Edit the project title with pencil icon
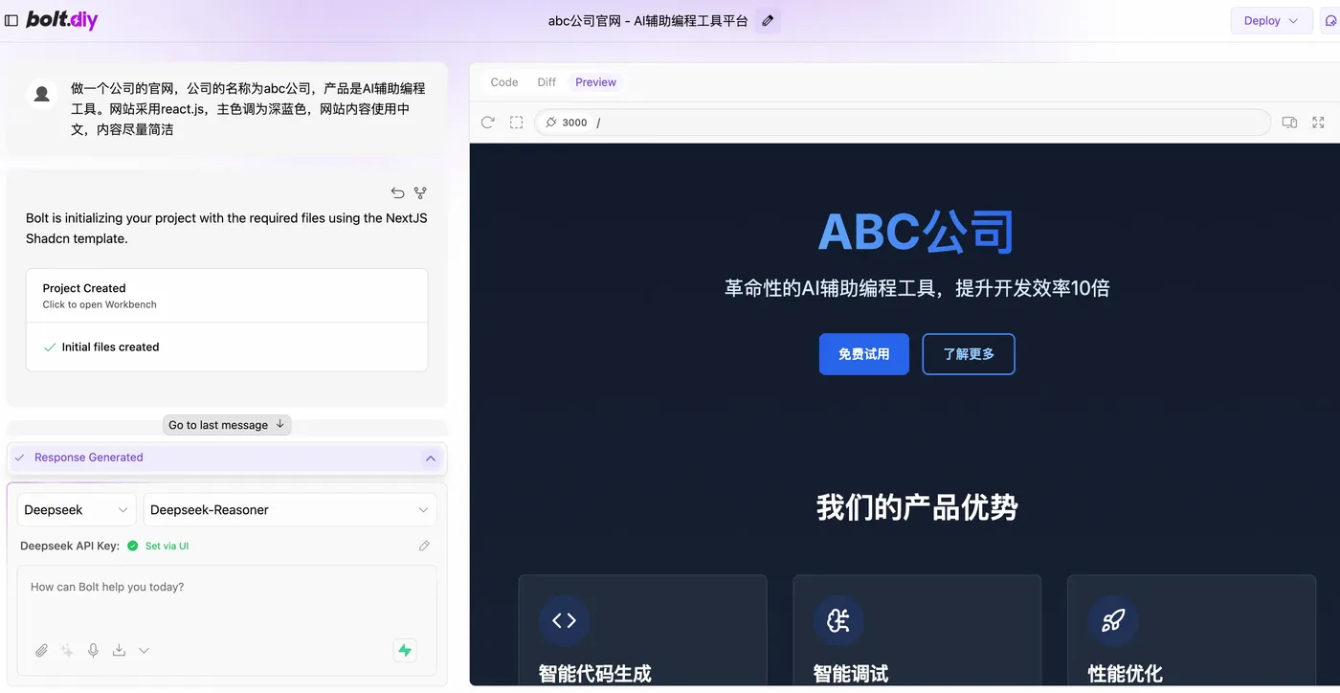The height and width of the screenshot is (693, 1340). [768, 20]
